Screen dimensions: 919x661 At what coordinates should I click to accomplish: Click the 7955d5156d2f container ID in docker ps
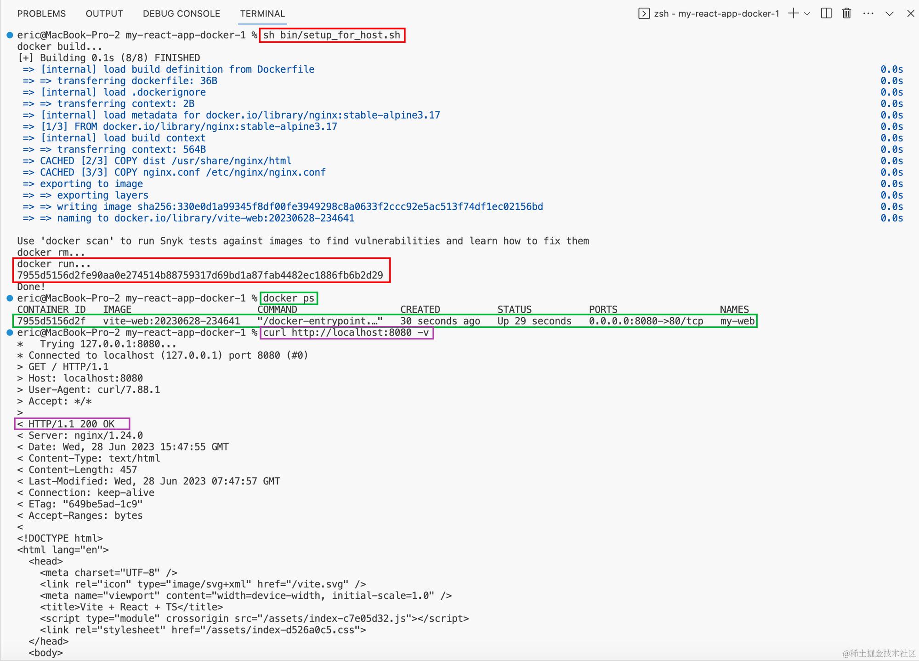pyautogui.click(x=51, y=321)
